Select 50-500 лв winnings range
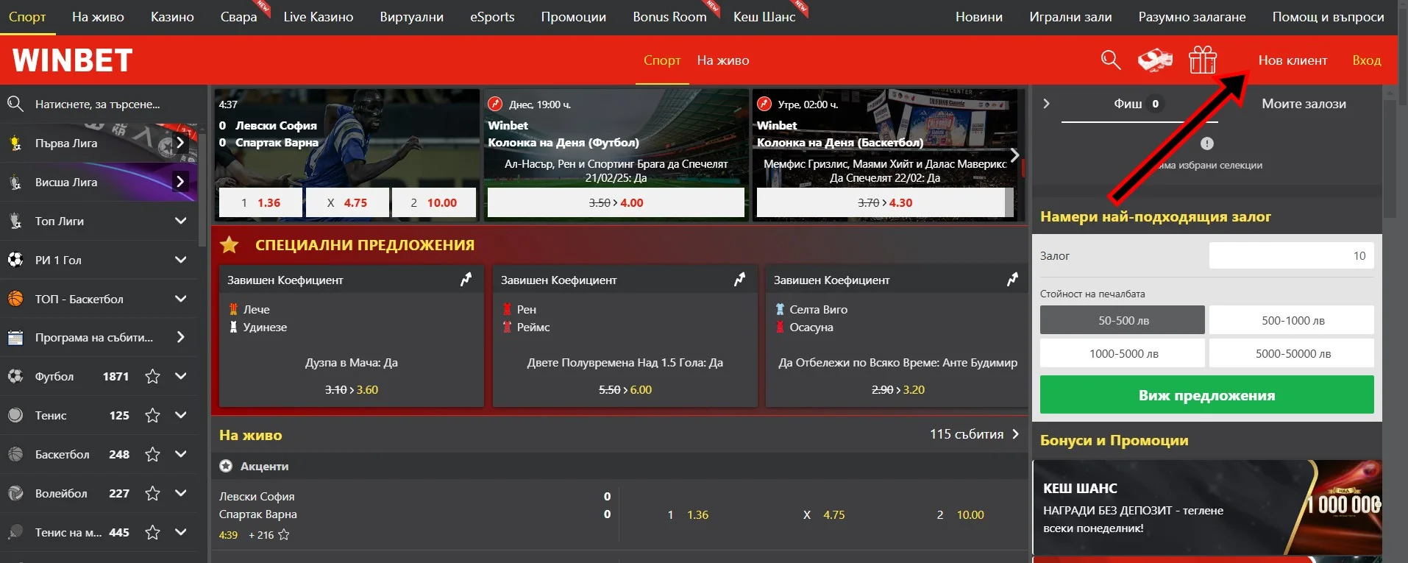 1122,320
